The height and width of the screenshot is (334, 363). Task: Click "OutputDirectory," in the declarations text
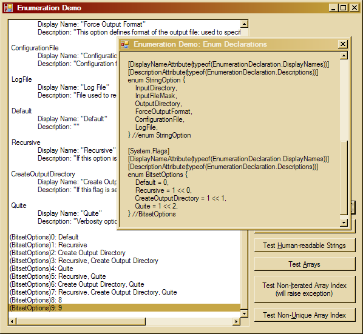(158, 104)
